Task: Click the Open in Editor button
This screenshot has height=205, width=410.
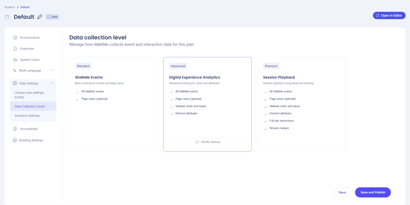Action: [x=389, y=16]
